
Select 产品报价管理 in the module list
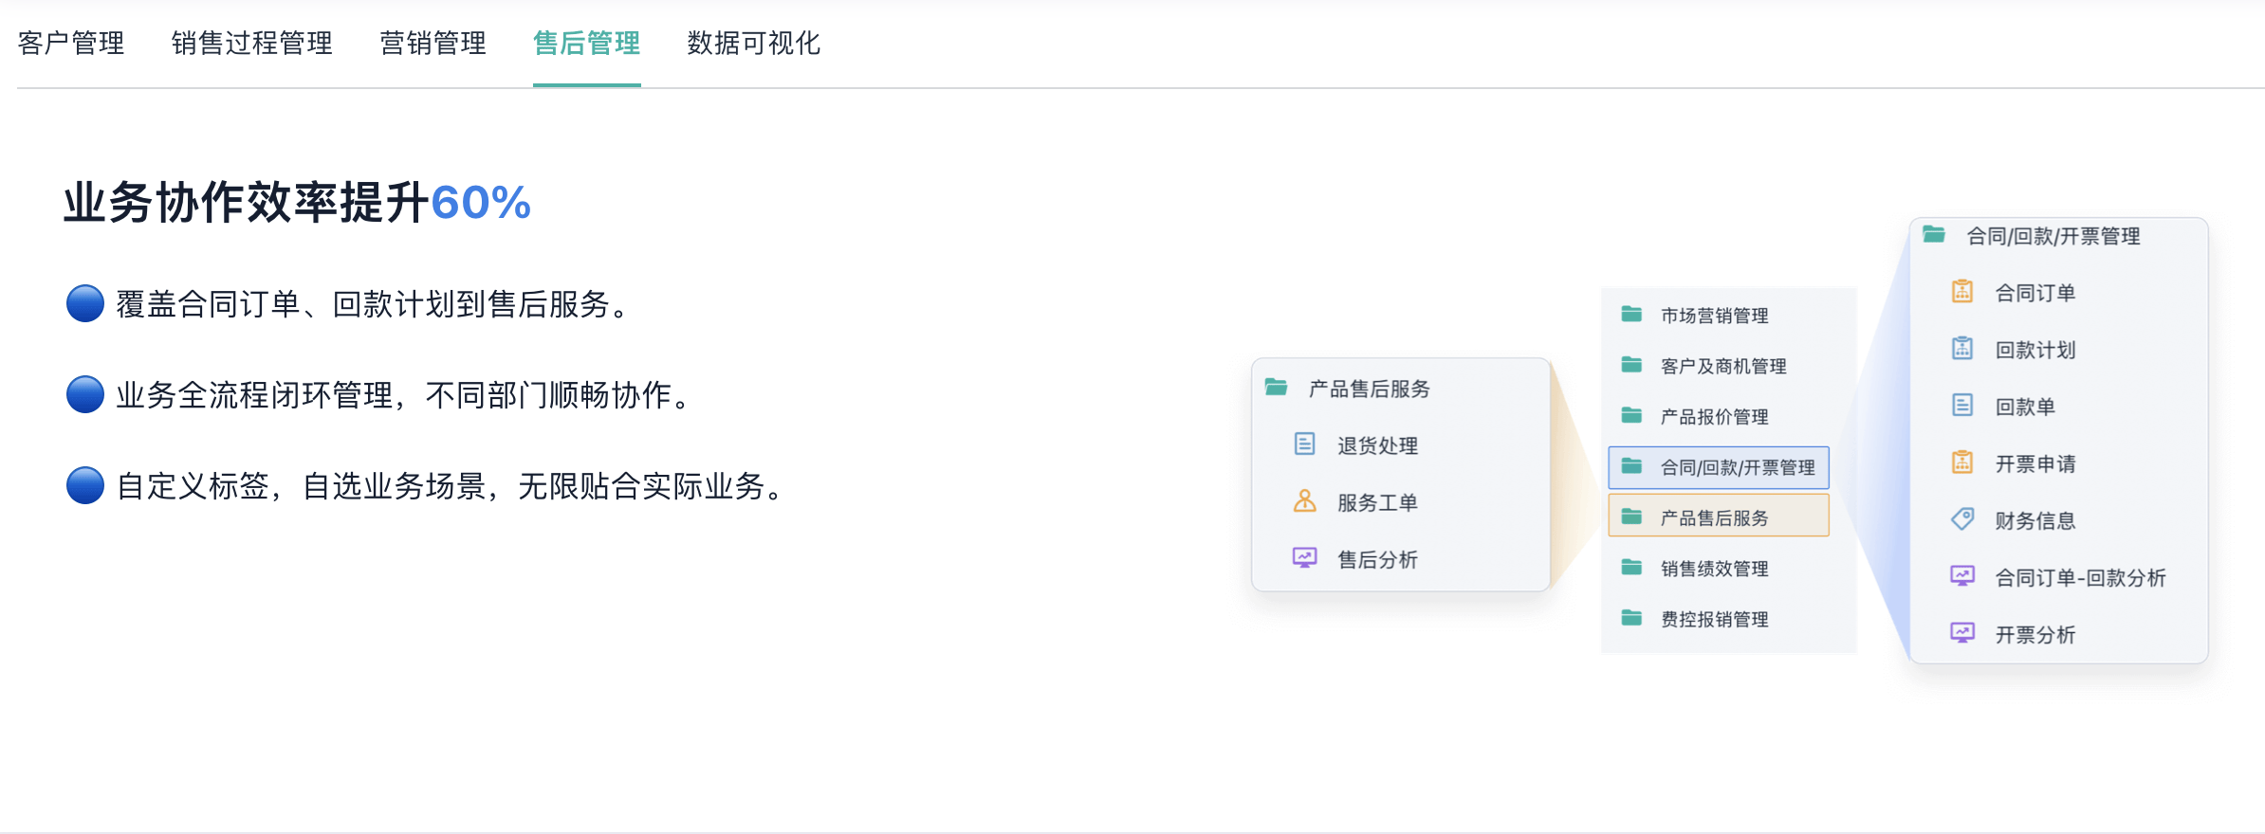[1714, 417]
